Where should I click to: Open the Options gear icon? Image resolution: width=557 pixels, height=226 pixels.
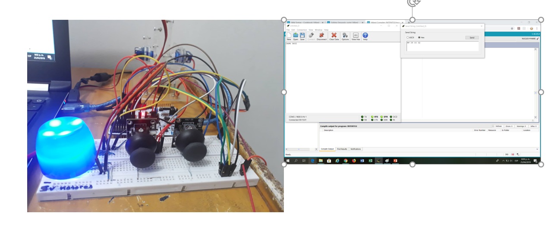pyautogui.click(x=345, y=36)
